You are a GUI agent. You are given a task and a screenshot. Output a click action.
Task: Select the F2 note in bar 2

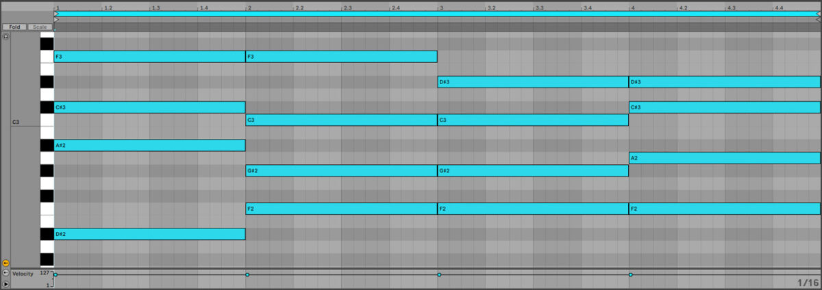point(341,209)
